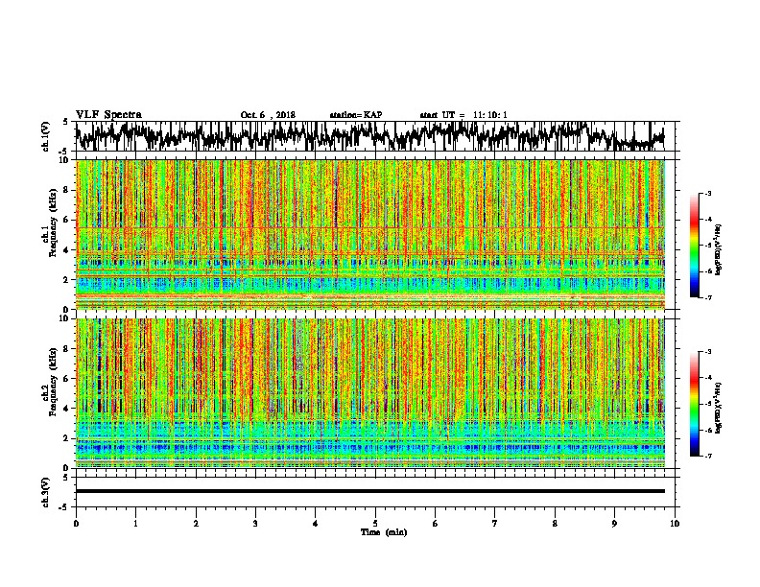The width and height of the screenshot is (760, 587).
Task: Click the "-5" tick on ch.3(V) axis
Action: pyautogui.click(x=63, y=507)
